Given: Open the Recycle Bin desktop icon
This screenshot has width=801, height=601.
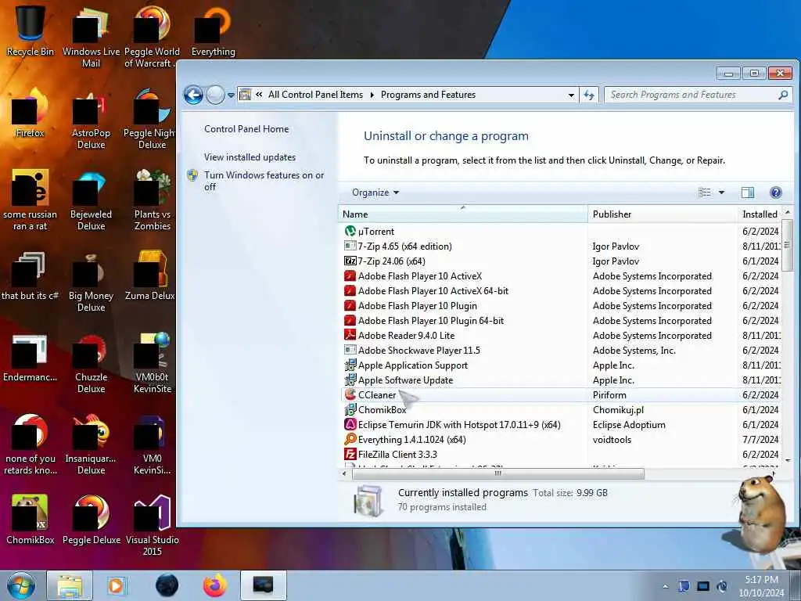Looking at the screenshot, I should pos(31,31).
